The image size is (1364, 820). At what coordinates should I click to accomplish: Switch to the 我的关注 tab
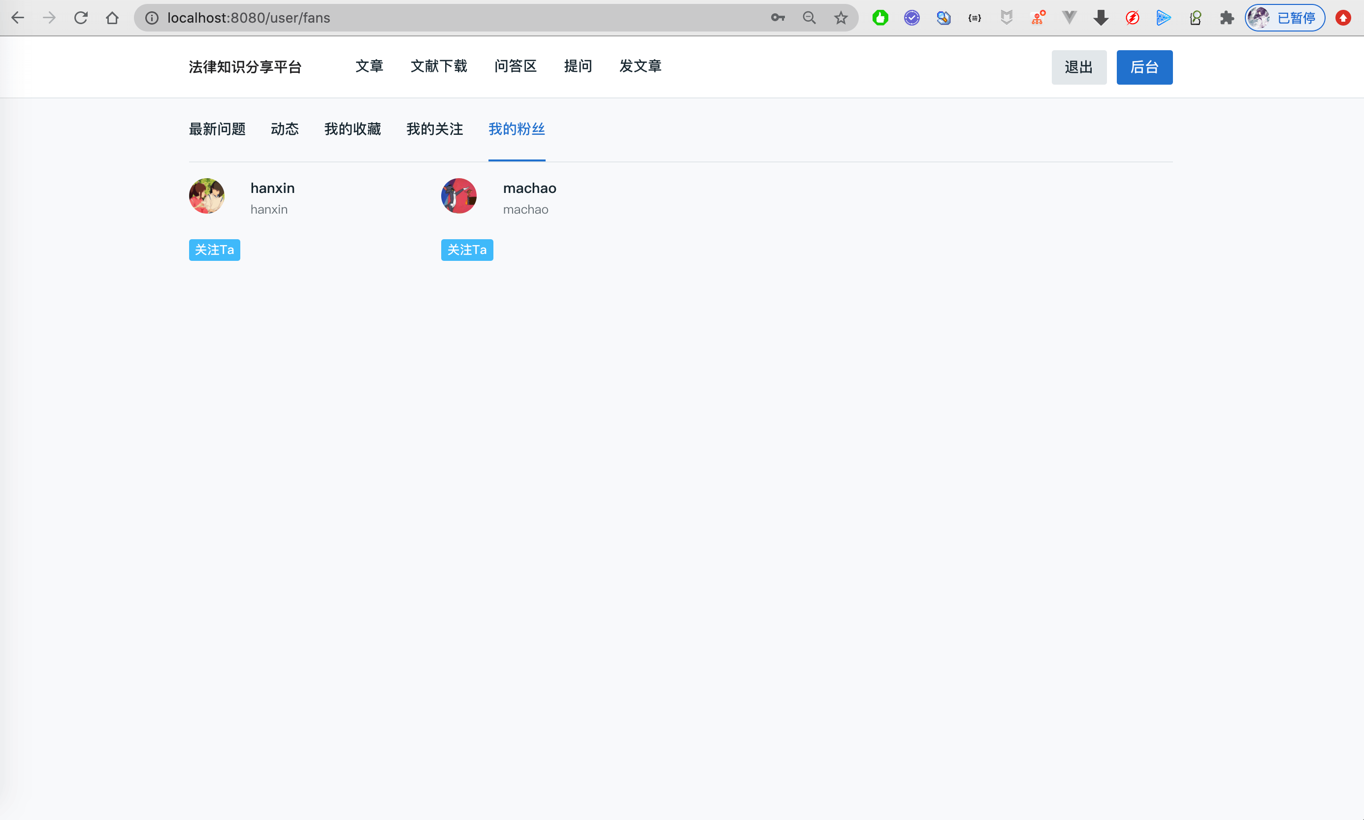[434, 129]
